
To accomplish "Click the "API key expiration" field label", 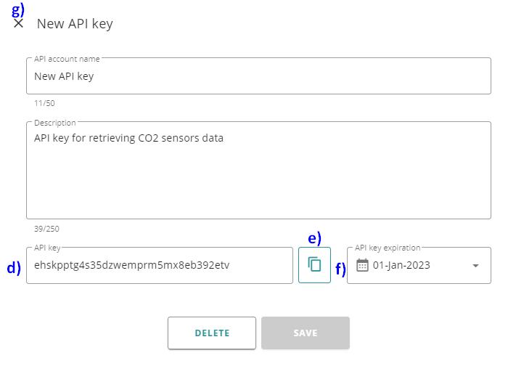I will pos(388,248).
